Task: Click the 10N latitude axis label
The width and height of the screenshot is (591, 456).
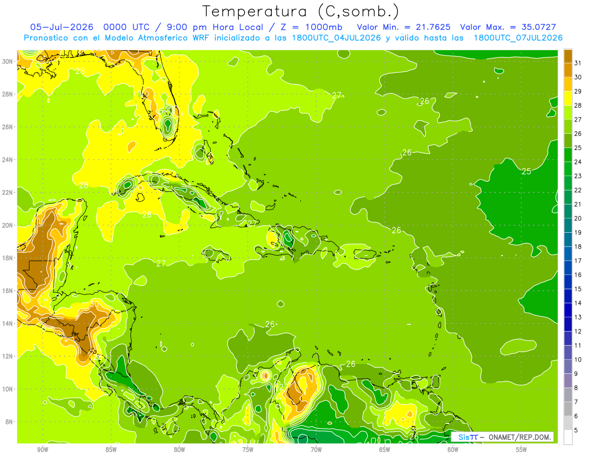Action: [8, 389]
